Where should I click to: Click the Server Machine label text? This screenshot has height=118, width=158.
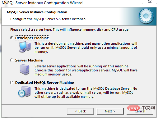click(x=29, y=60)
